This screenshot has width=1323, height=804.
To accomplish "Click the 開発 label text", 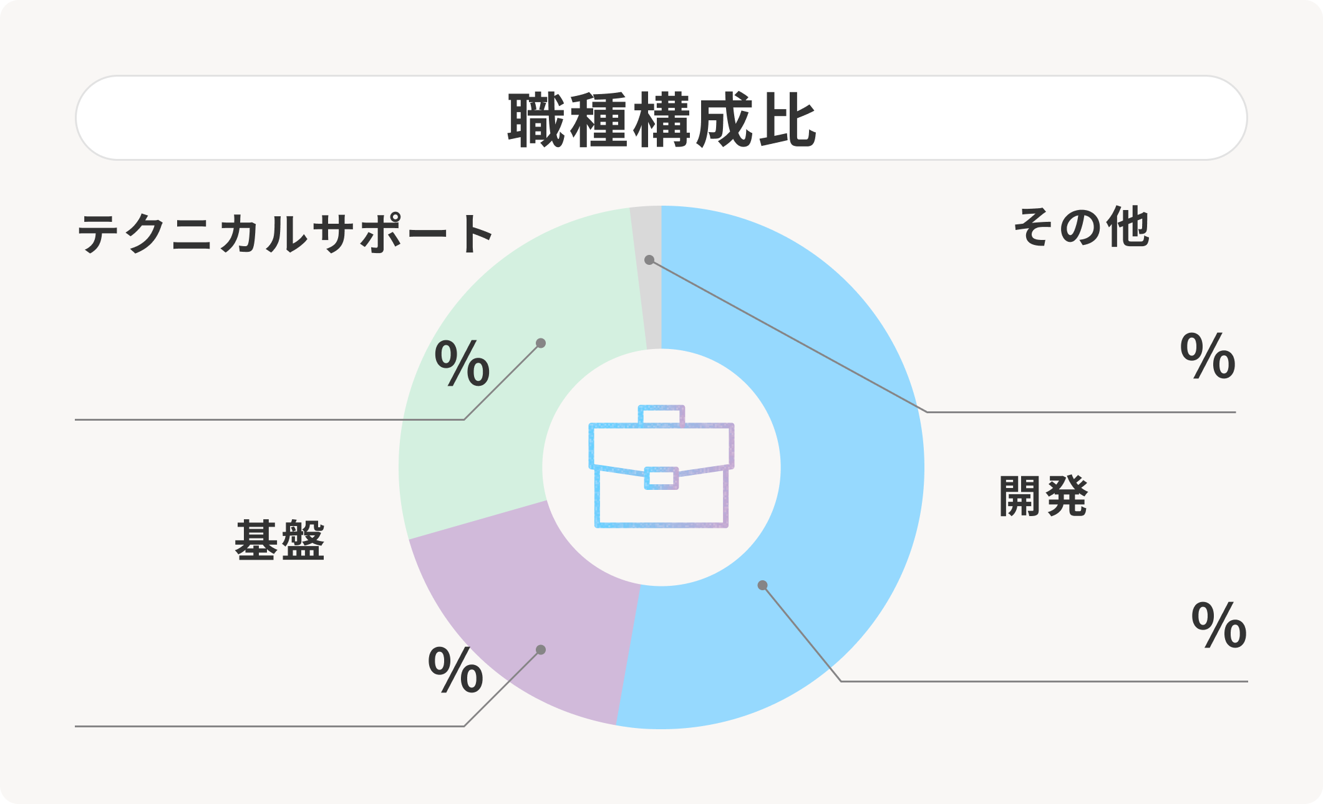I will [x=1044, y=496].
